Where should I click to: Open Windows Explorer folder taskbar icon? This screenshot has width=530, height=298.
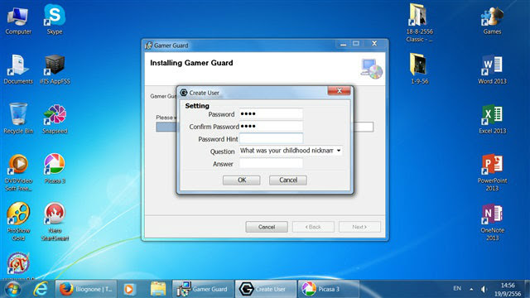pyautogui.click(x=158, y=289)
